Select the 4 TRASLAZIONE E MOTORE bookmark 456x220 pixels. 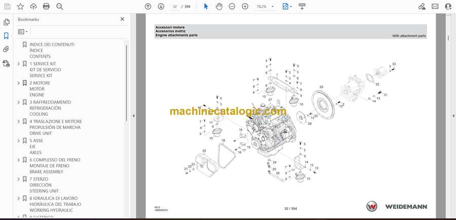[56, 127]
